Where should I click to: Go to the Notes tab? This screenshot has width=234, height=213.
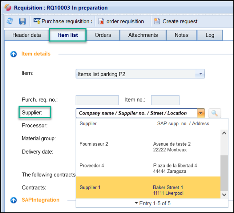(181, 35)
